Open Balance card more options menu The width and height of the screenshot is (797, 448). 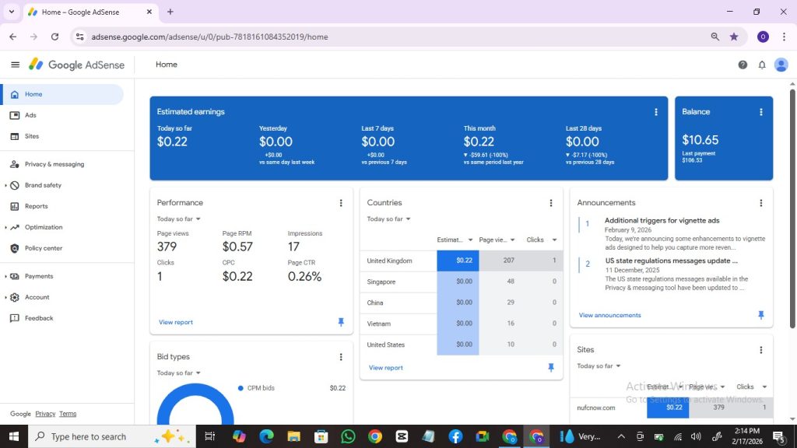[x=761, y=112]
